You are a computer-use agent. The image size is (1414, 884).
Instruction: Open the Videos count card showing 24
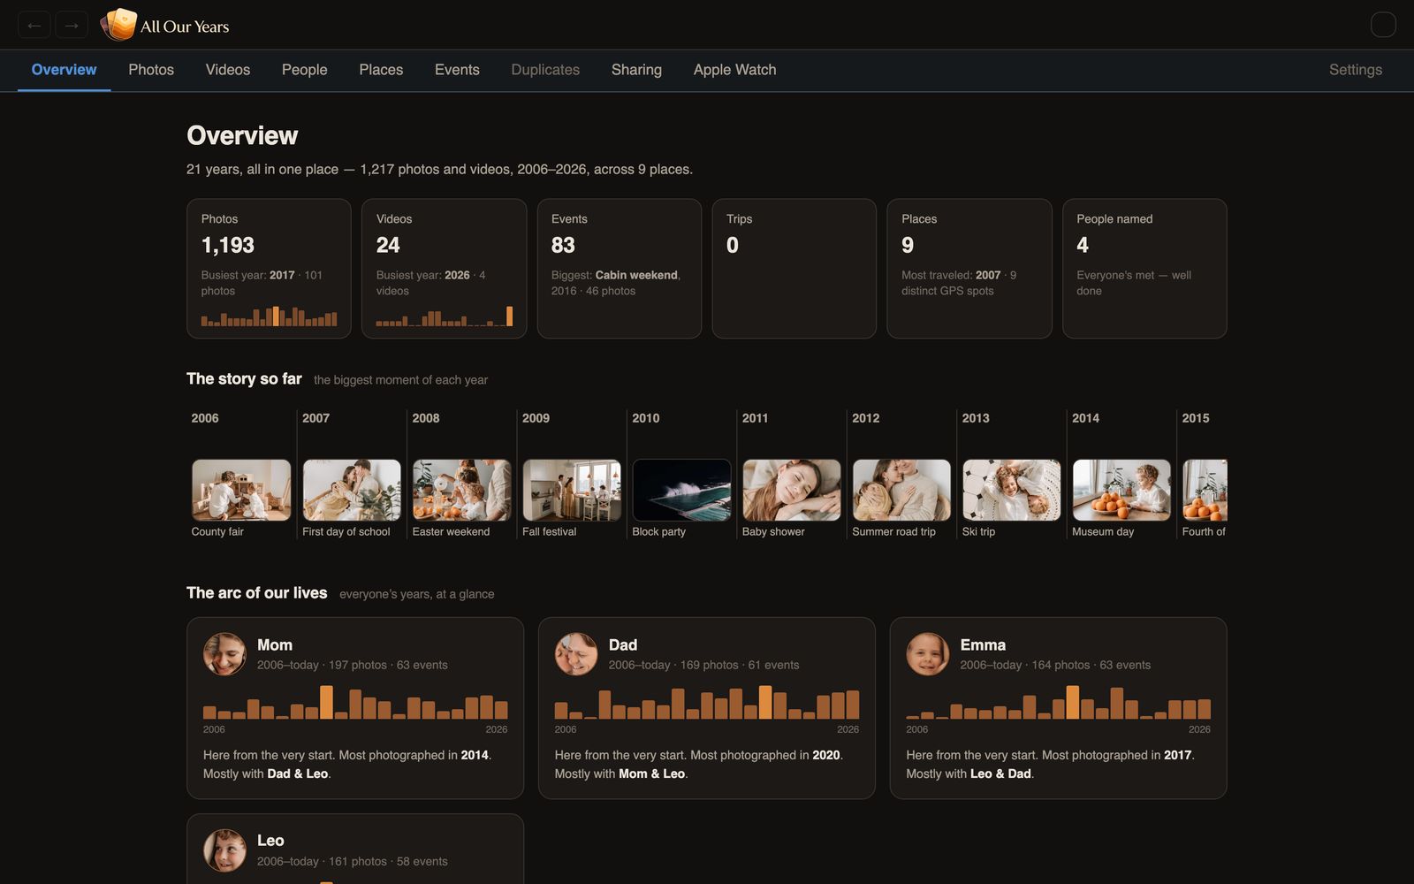[x=444, y=268]
